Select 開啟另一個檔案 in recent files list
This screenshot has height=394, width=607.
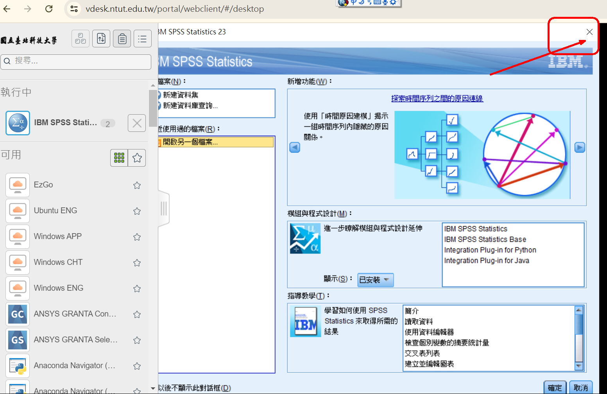190,142
